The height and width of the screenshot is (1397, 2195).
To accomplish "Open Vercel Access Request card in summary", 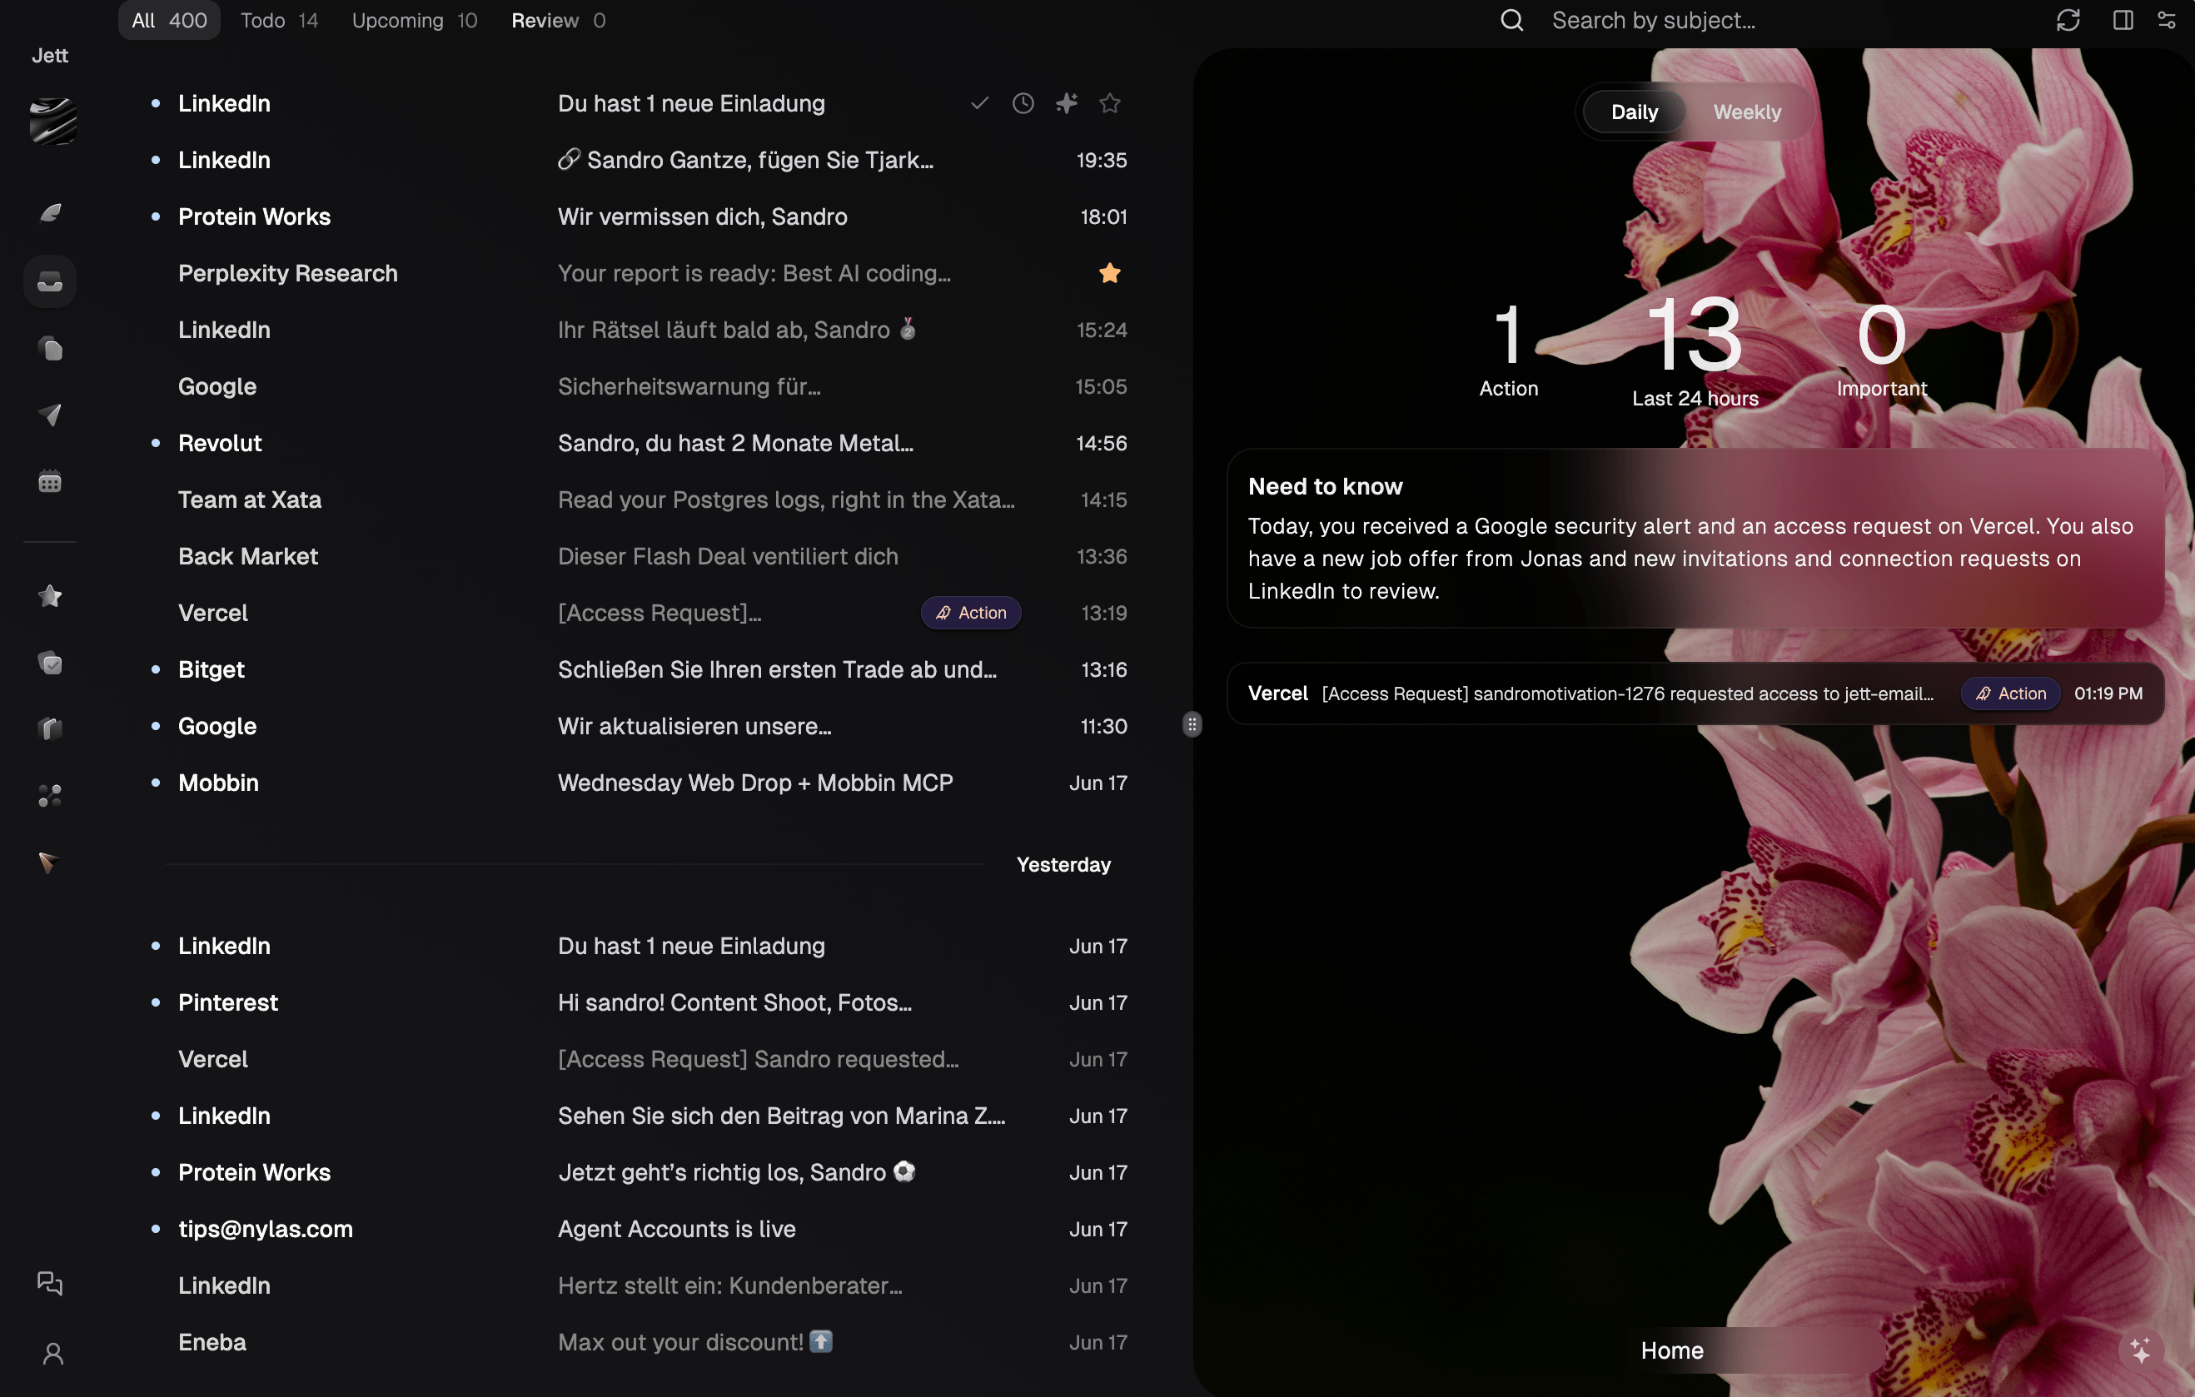I will coord(1695,694).
